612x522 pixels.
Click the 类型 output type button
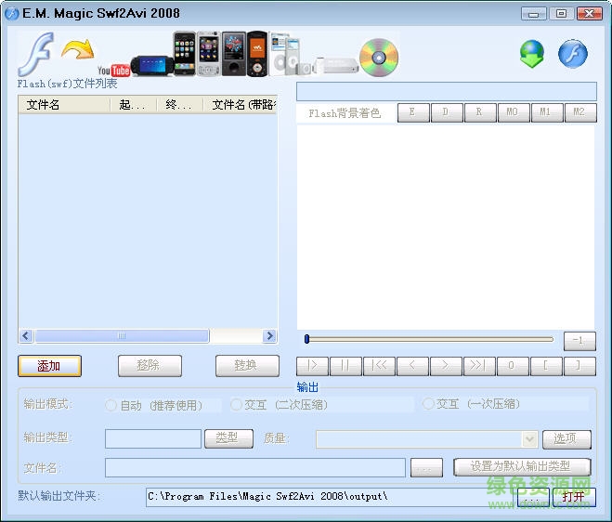coord(228,438)
